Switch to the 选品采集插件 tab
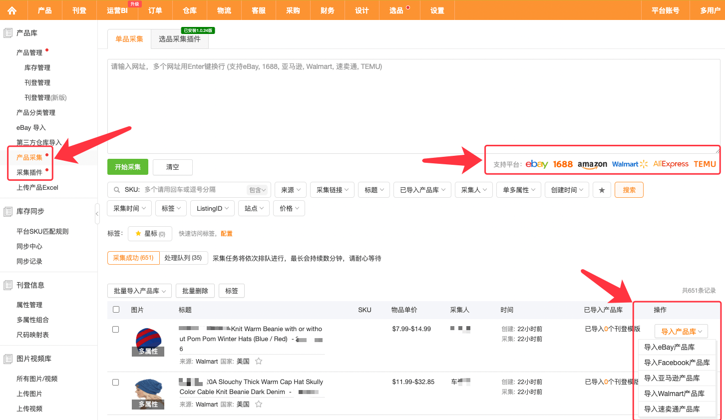 [x=179, y=38]
